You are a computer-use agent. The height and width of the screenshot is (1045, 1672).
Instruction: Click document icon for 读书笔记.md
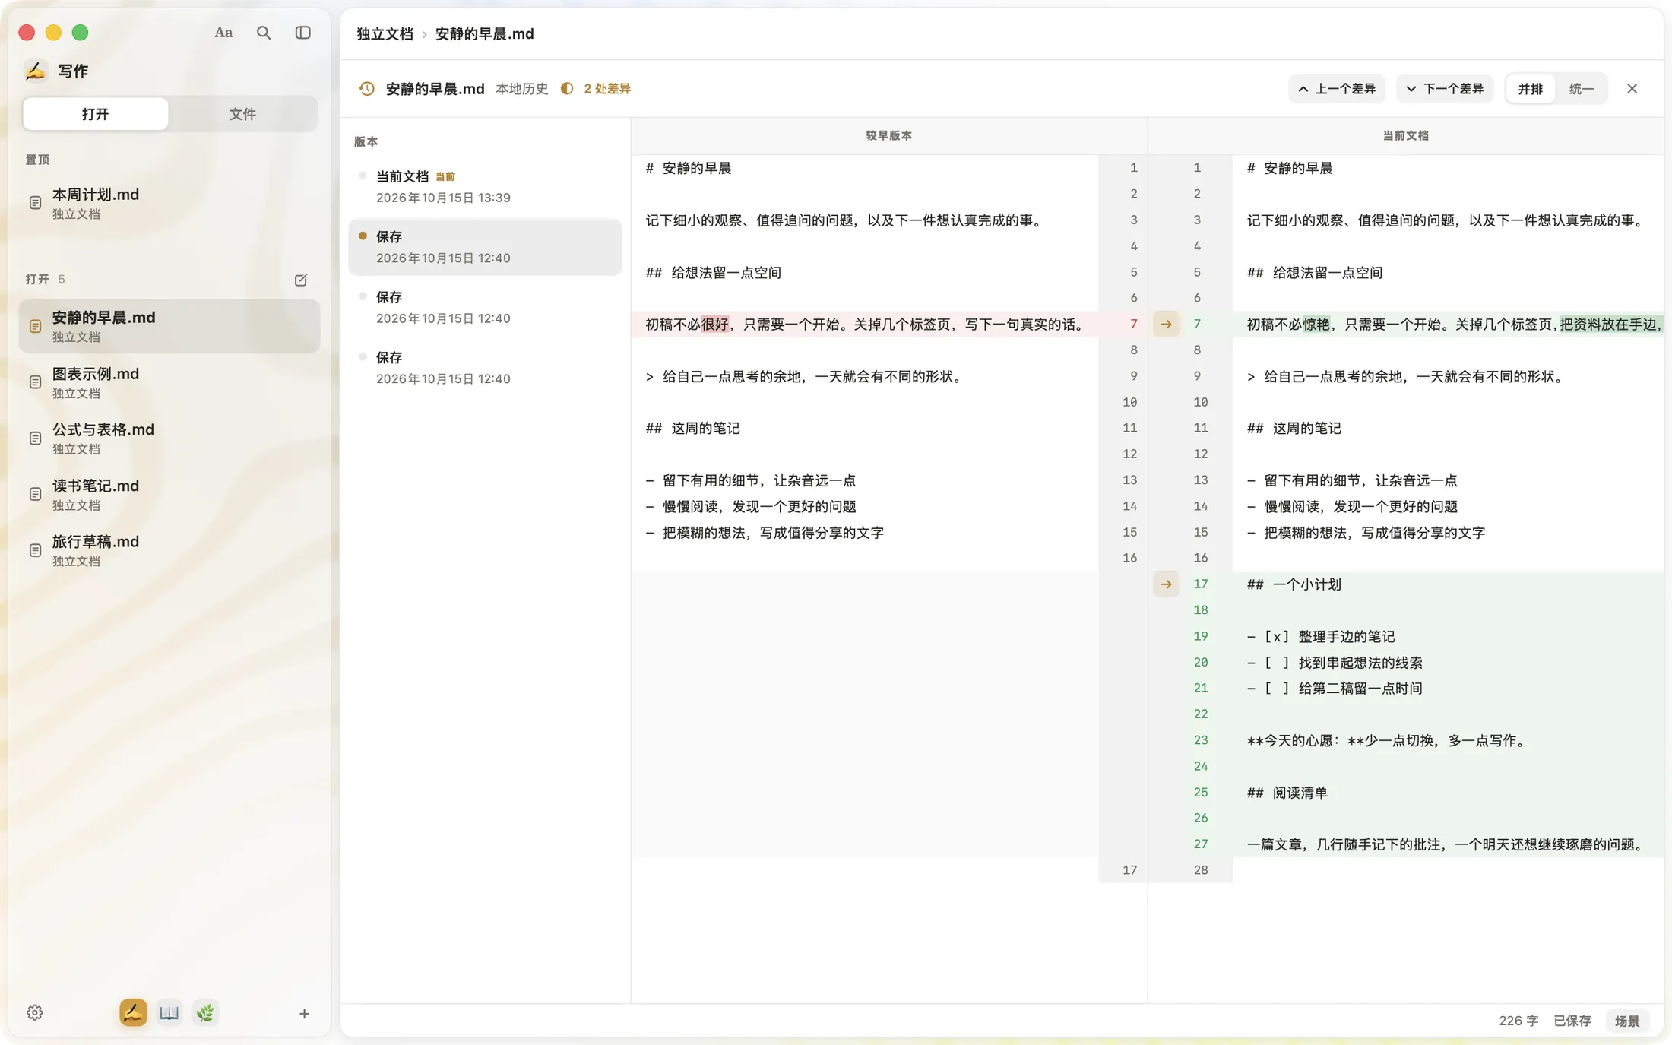(35, 494)
